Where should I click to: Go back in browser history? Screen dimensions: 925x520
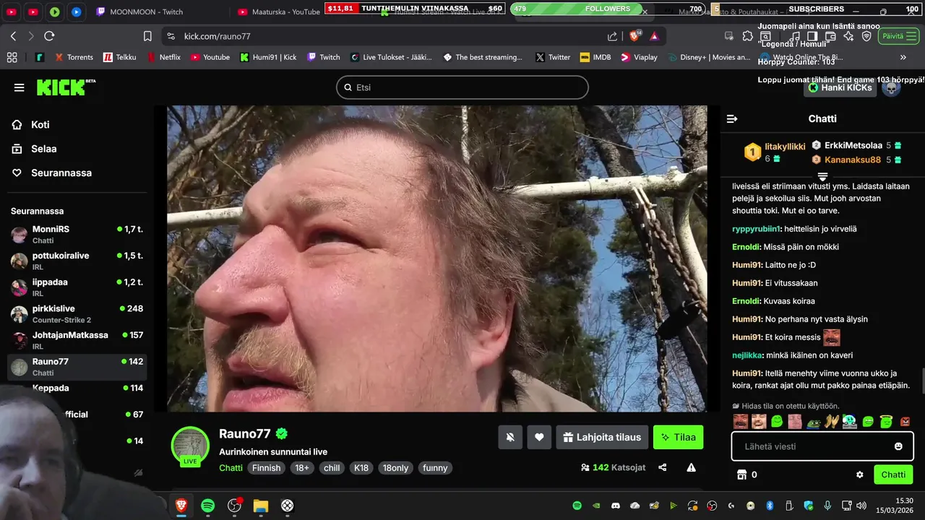click(x=13, y=36)
